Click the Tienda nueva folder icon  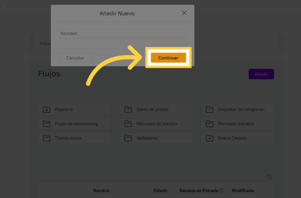(46, 138)
